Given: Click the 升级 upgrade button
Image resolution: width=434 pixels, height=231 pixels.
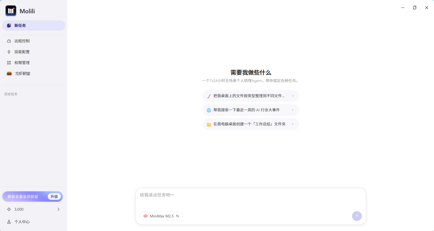Looking at the screenshot, I should pyautogui.click(x=54, y=197).
